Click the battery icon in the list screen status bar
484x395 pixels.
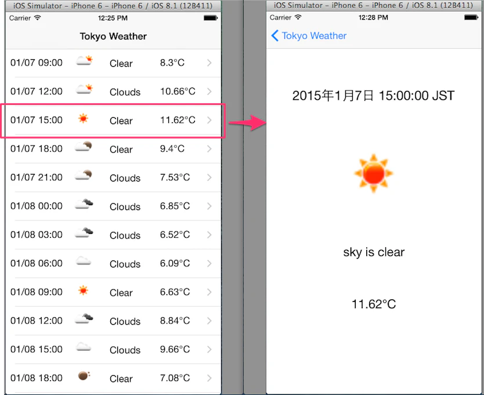(211, 18)
